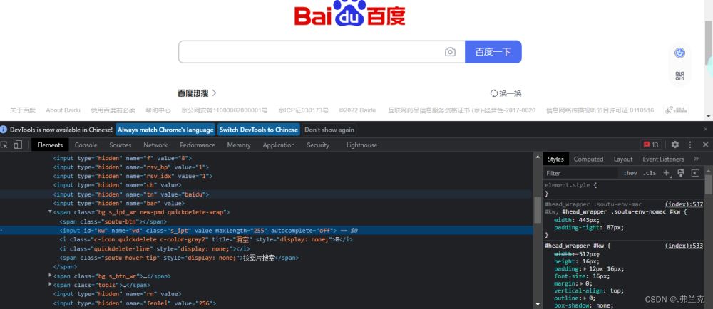This screenshot has width=713, height=309.
Task: Open 京ICP证030173号 footer link
Action: [x=303, y=110]
